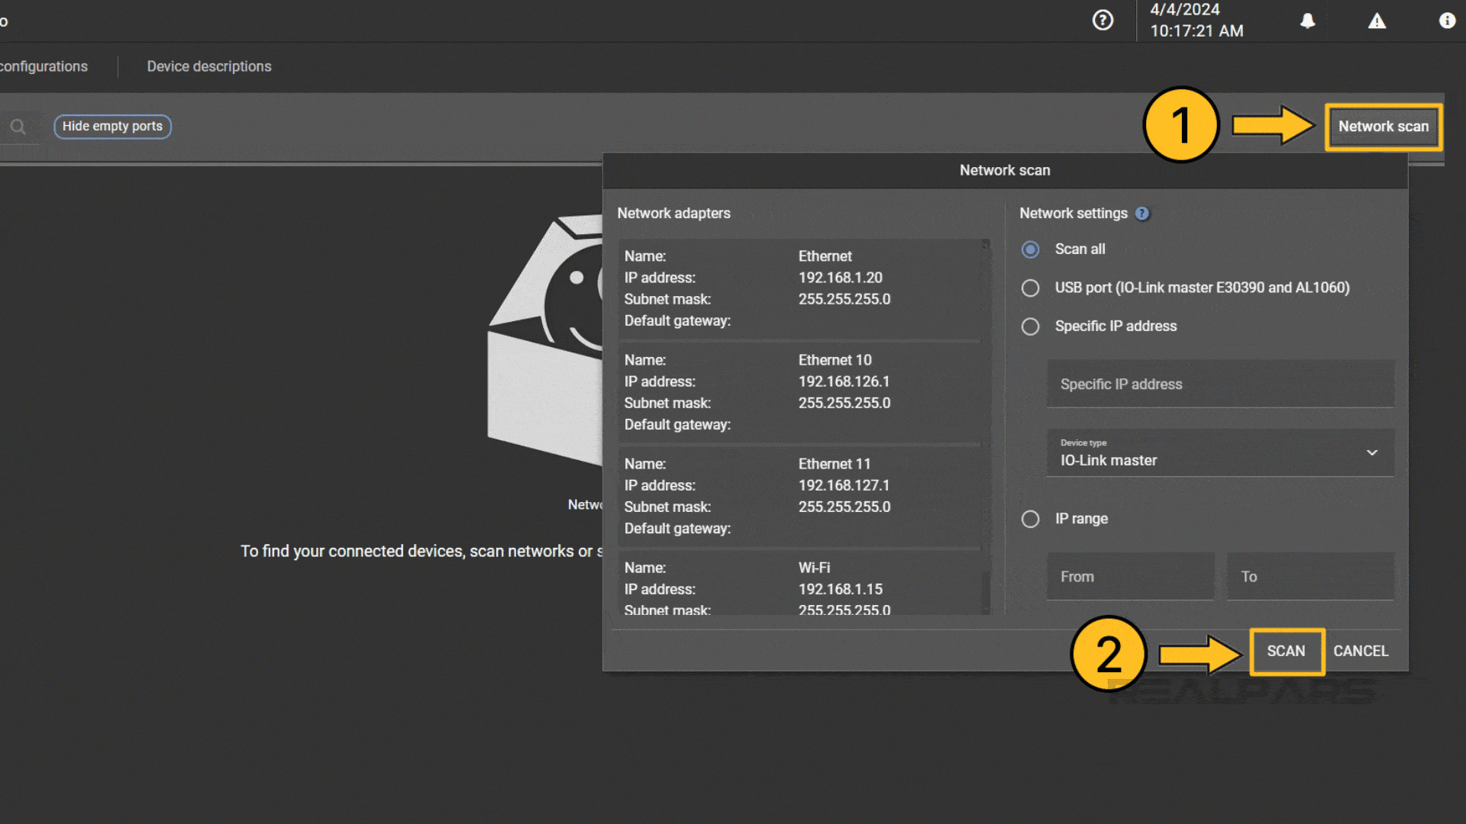Click the Network settings heading text
1466x824 pixels.
pyautogui.click(x=1073, y=214)
